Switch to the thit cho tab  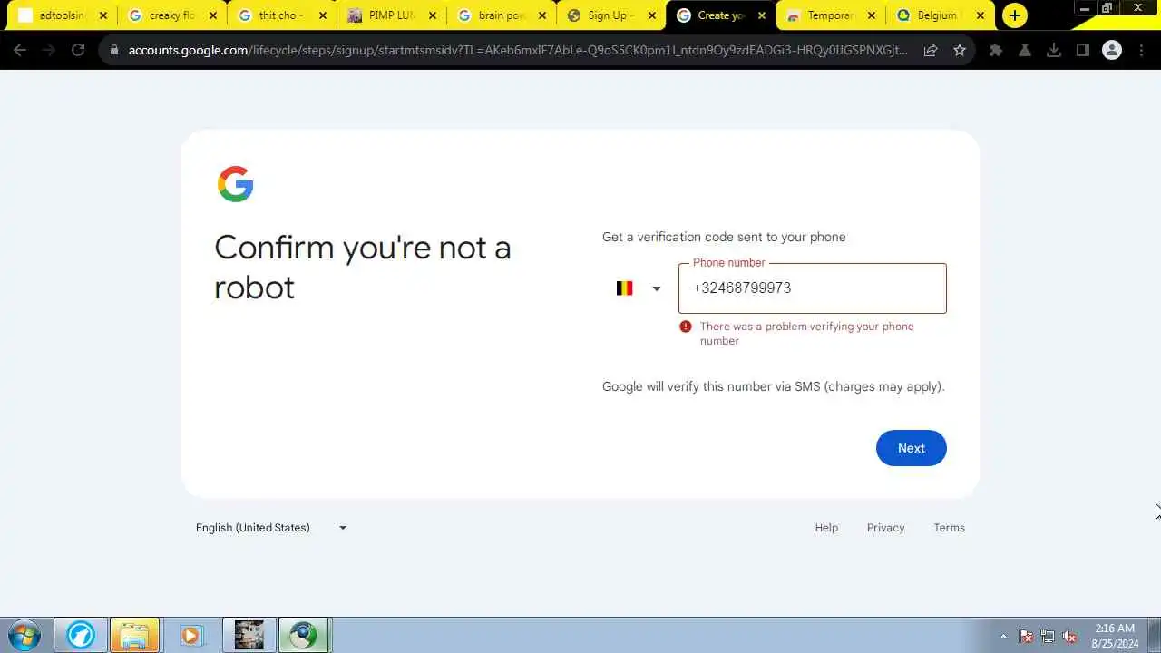280,15
